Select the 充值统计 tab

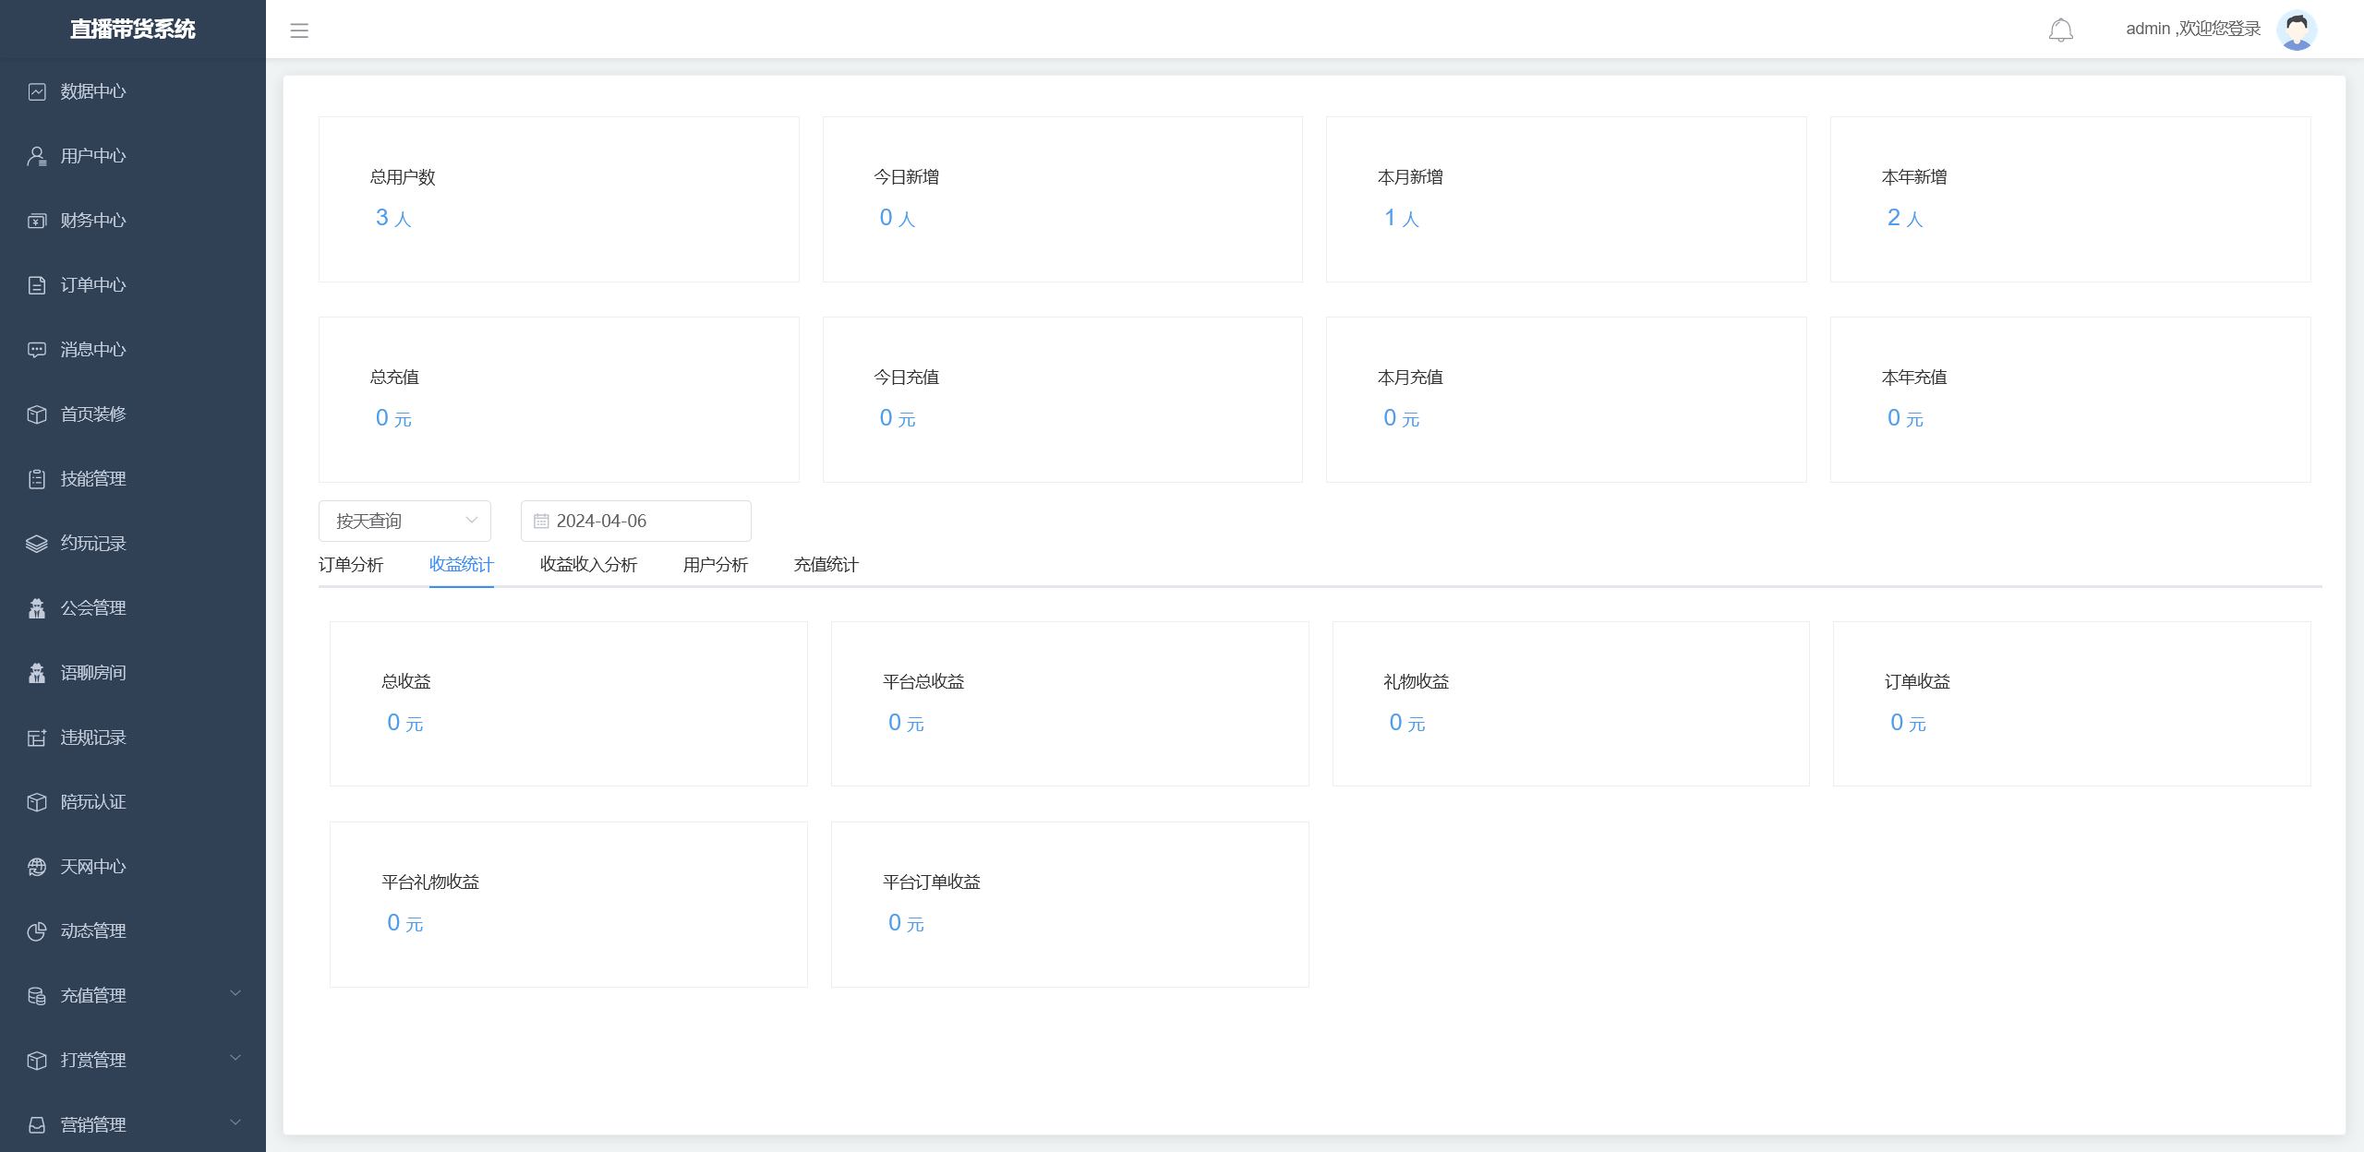coord(826,564)
